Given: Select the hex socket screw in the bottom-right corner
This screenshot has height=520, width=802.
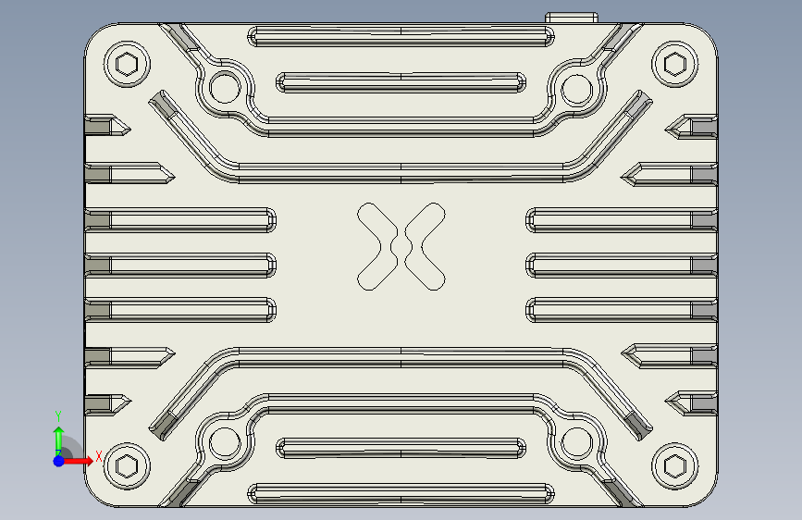Looking at the screenshot, I should click(x=675, y=466).
